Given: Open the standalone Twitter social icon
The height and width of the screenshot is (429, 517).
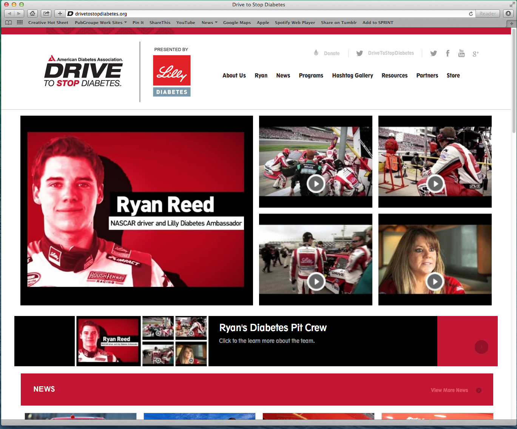Looking at the screenshot, I should pos(434,53).
